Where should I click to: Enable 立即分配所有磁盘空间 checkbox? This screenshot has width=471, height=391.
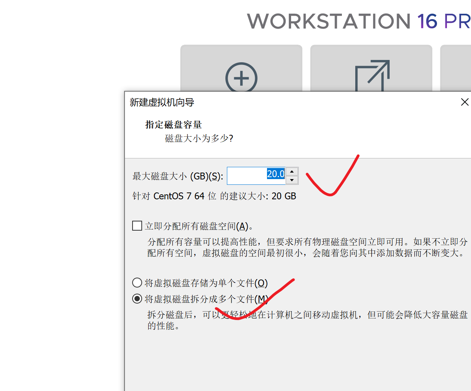click(x=137, y=226)
